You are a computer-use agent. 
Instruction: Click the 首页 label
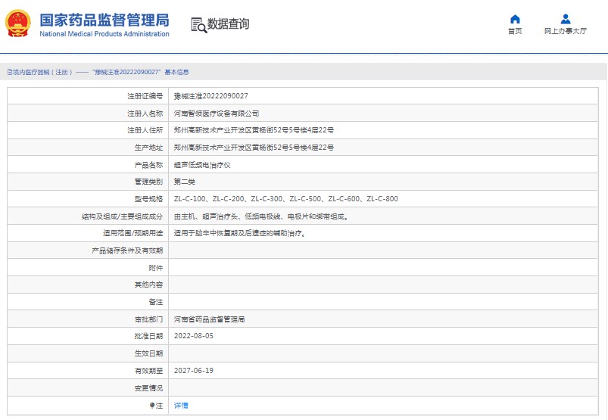515,31
